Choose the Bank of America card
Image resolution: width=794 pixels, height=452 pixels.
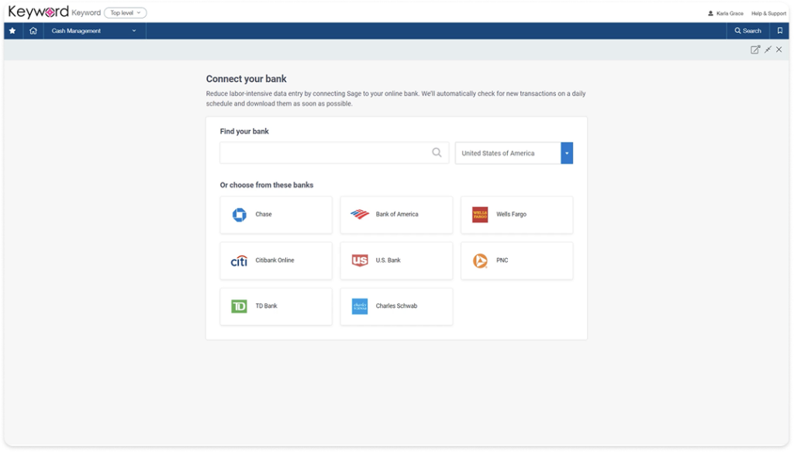396,215
